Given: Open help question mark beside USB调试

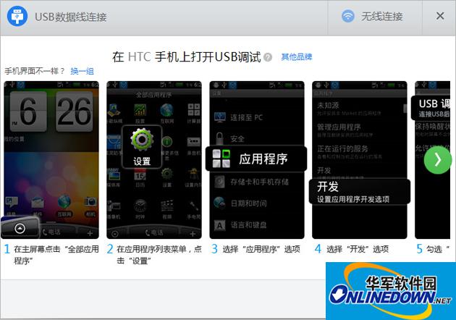Looking at the screenshot, I should click(x=269, y=57).
